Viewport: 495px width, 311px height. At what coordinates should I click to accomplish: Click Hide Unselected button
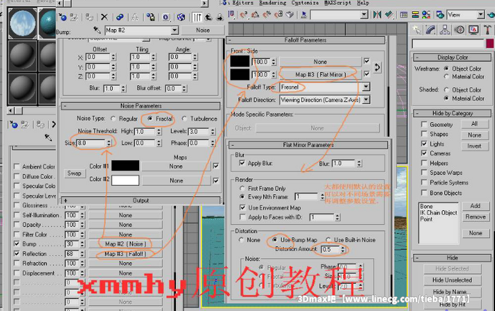(x=452, y=280)
